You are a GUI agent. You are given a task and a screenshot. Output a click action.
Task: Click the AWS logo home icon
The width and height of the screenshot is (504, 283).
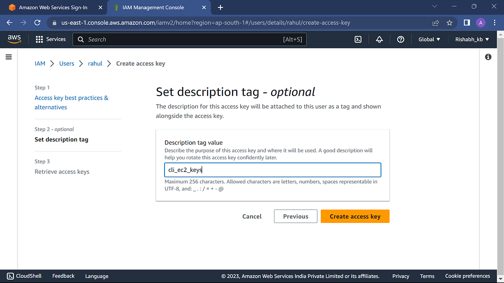(14, 39)
